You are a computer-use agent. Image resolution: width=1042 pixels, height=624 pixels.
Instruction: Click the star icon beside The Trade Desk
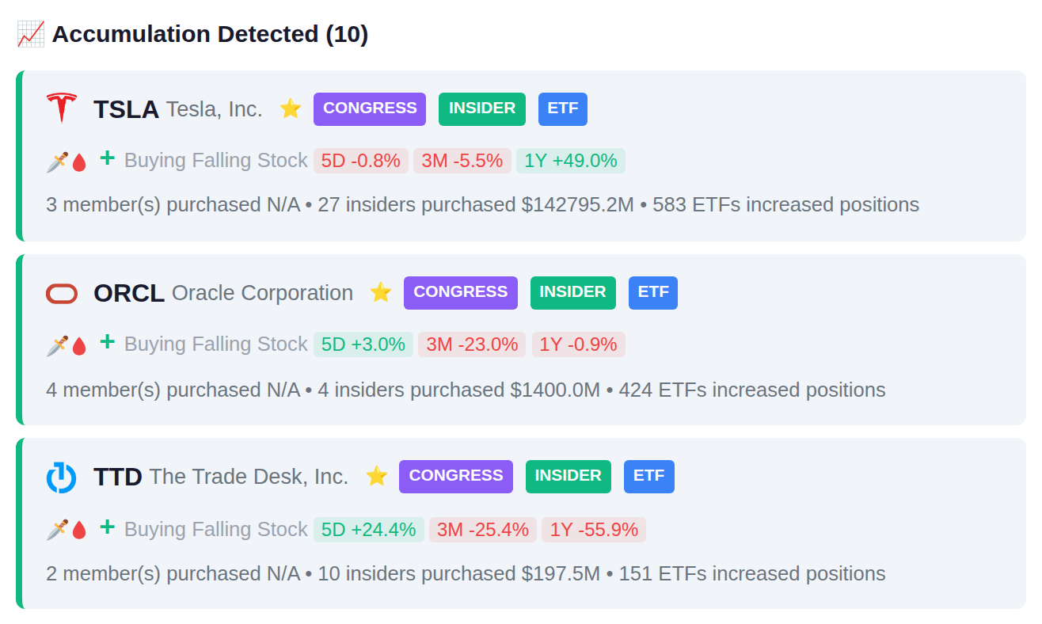[377, 476]
